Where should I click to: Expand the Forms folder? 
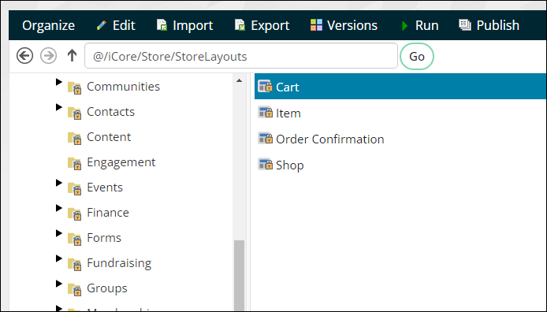pos(59,233)
